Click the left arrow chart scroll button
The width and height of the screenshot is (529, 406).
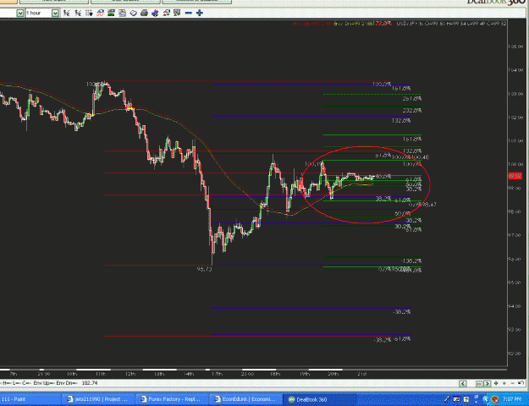tap(463, 383)
